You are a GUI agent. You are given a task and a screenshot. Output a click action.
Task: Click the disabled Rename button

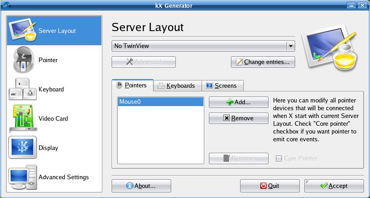pos(239,158)
